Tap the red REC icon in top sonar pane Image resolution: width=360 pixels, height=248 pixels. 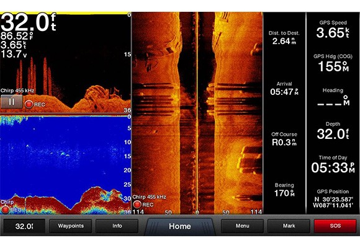[29, 104]
